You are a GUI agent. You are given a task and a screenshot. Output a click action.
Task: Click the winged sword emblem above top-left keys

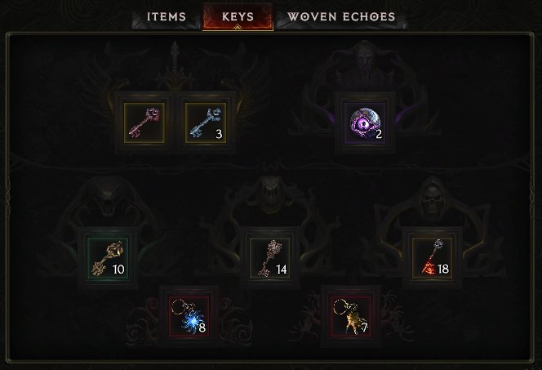[x=175, y=65]
